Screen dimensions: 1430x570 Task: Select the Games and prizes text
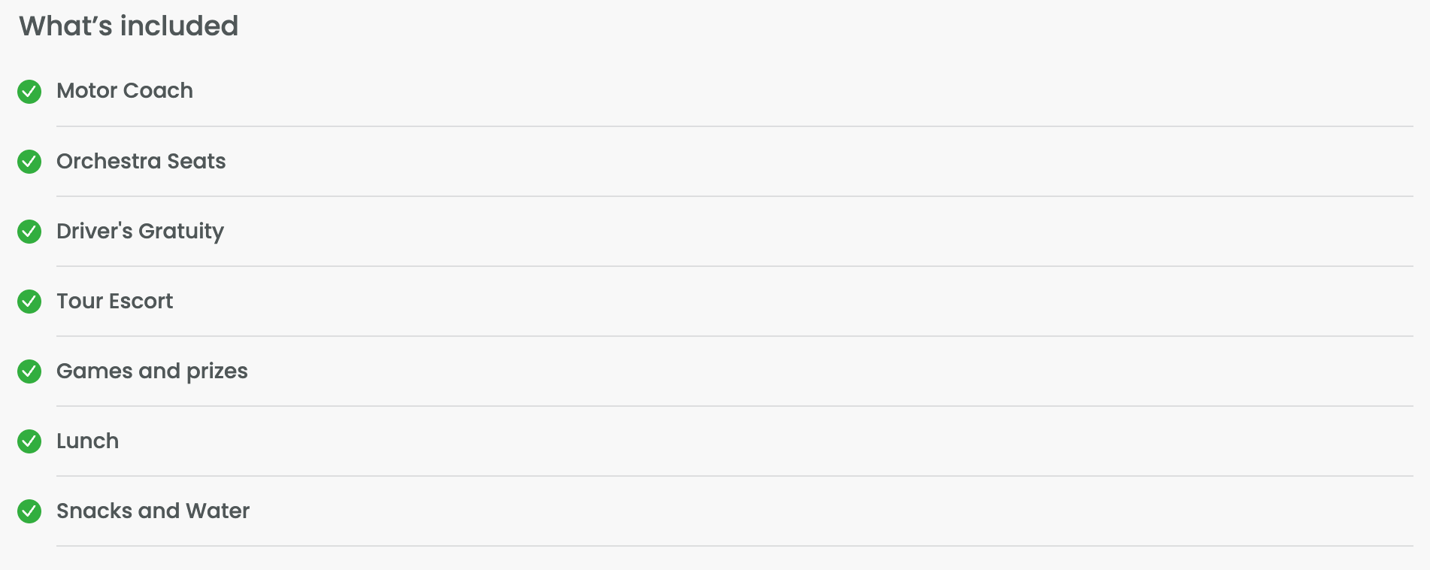click(x=153, y=371)
